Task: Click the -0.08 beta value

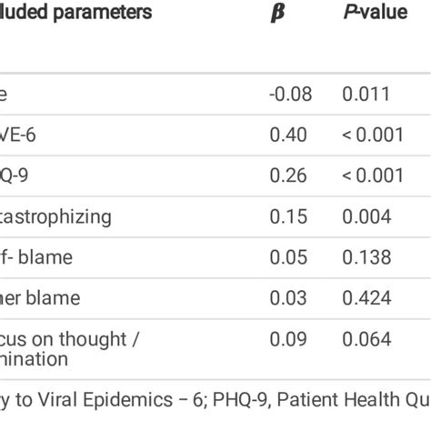Action: [x=291, y=94]
